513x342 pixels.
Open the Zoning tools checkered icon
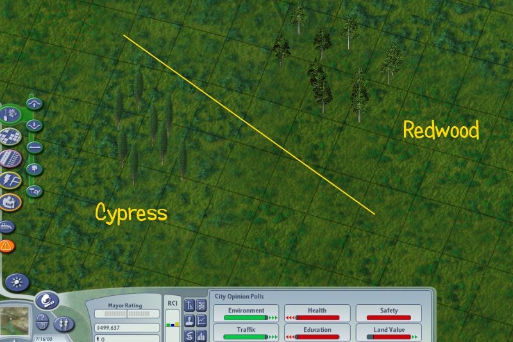click(10, 136)
